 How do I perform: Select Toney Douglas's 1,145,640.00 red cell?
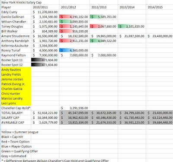tap(74, 26)
